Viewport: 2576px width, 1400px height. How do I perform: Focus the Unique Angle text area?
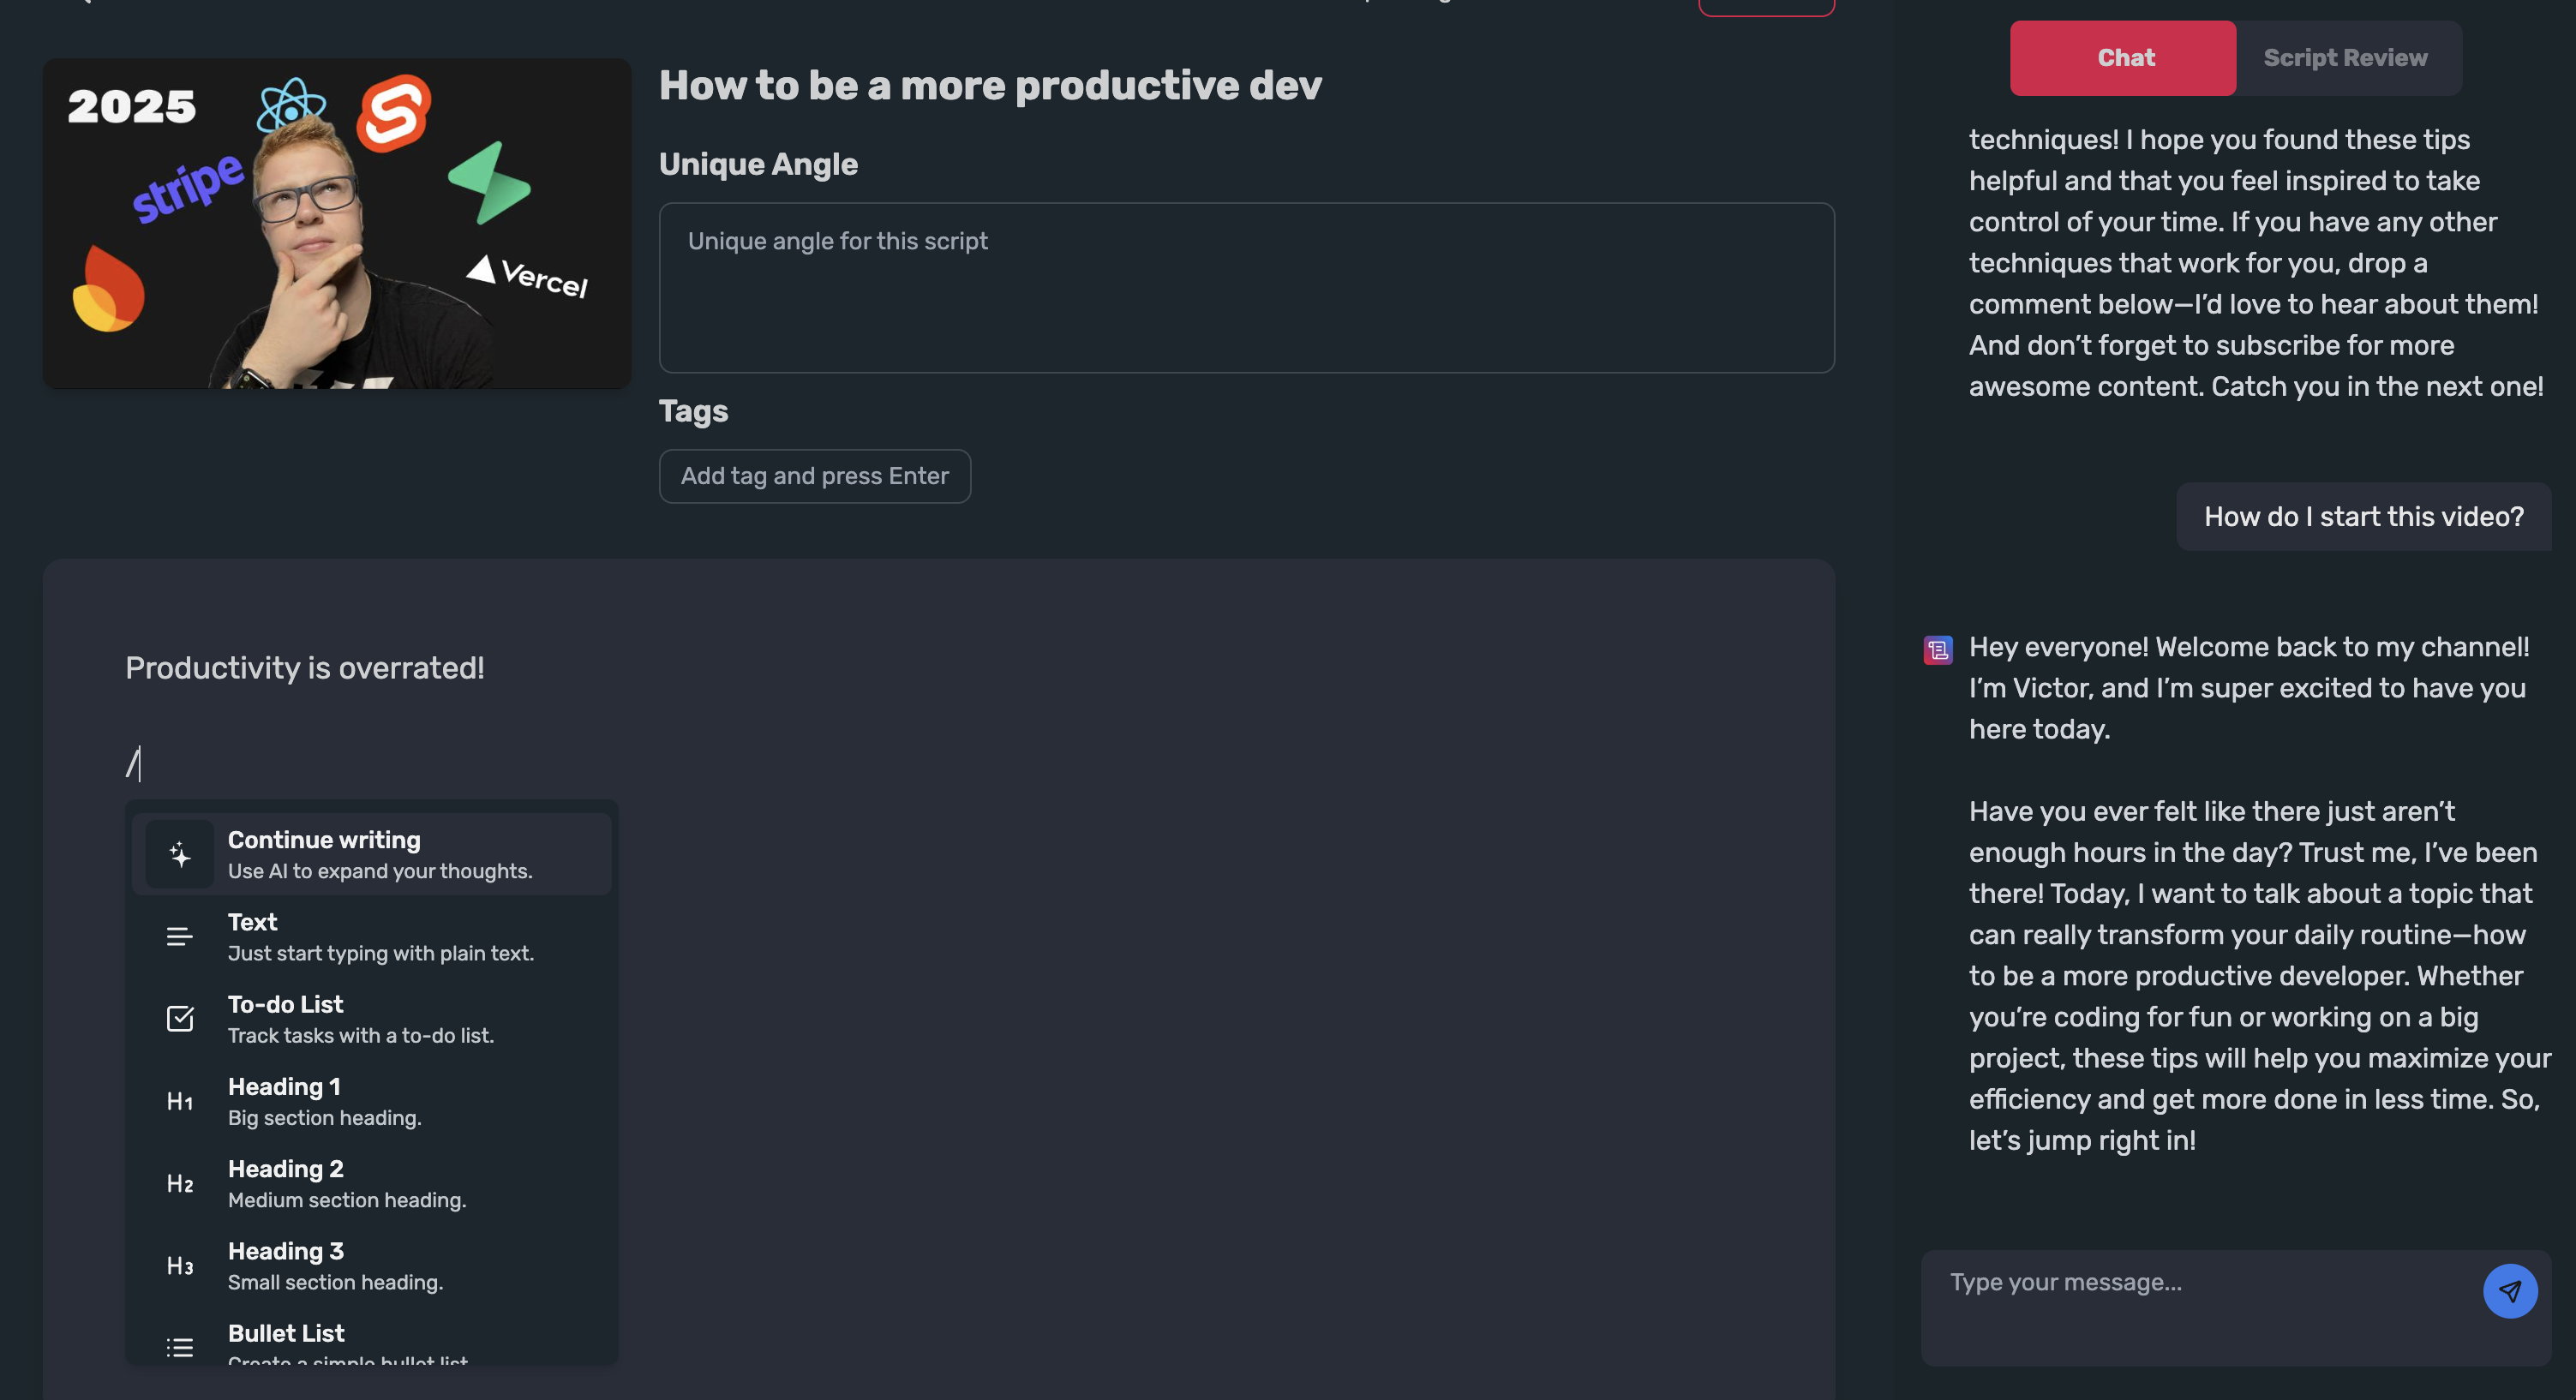(1245, 288)
